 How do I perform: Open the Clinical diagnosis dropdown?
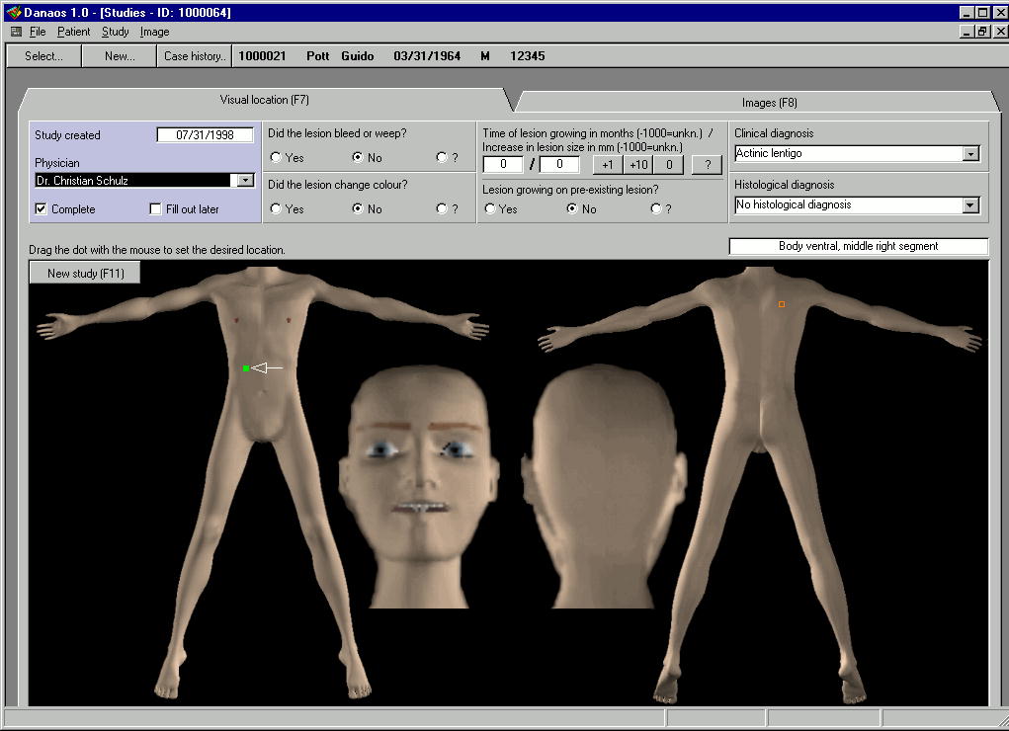tap(970, 154)
